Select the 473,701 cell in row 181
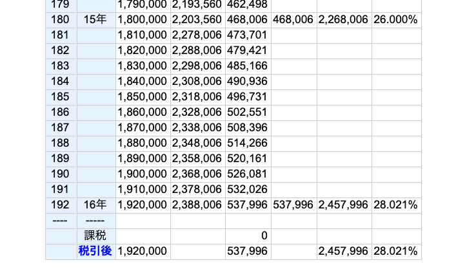This screenshot has width=456, height=276. click(247, 35)
